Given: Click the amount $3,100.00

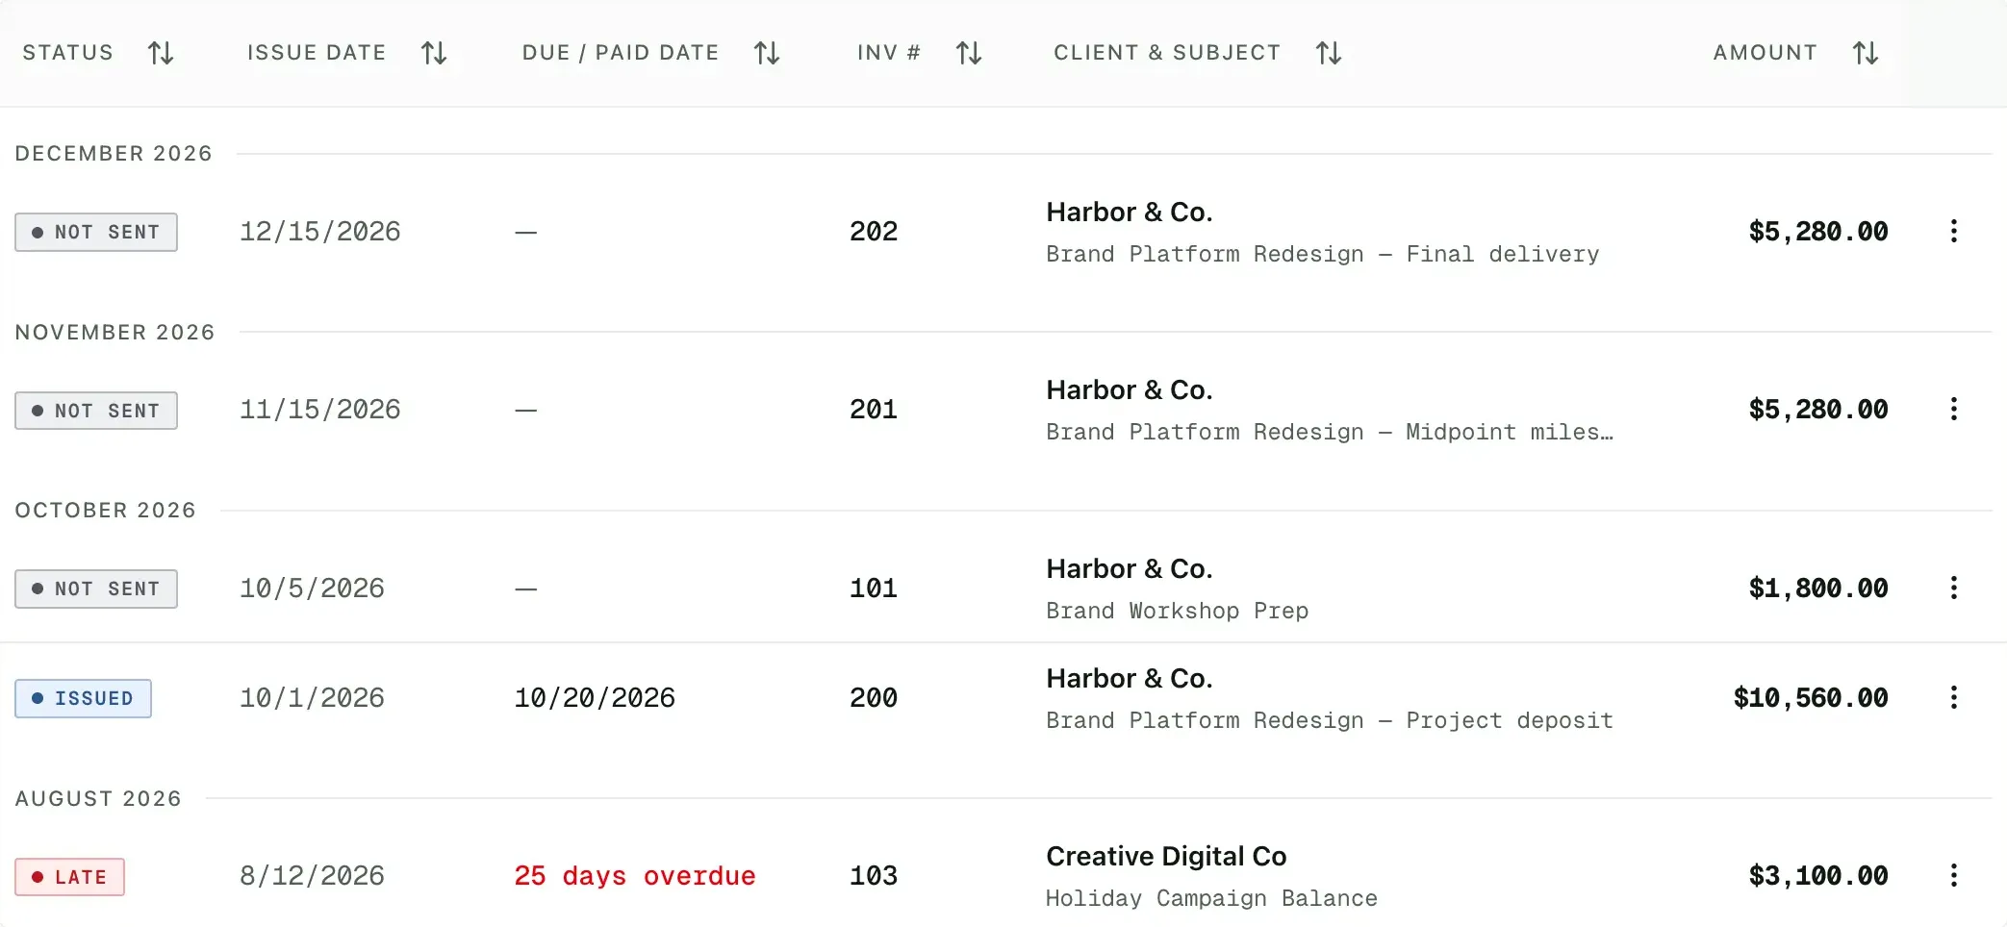Looking at the screenshot, I should (x=1818, y=876).
